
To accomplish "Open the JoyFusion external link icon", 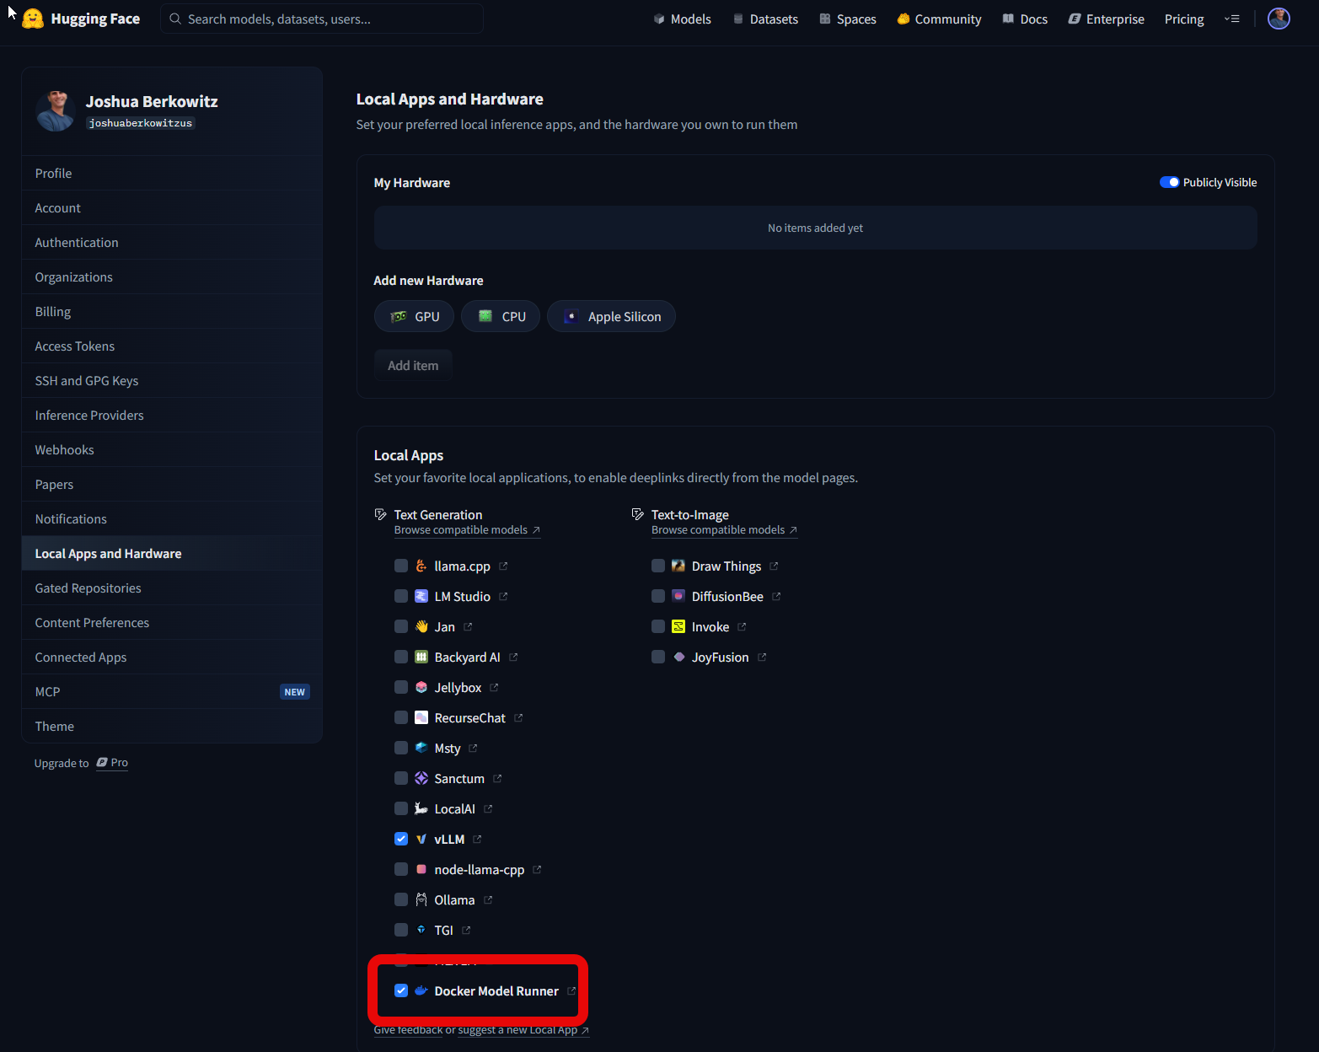I will click(762, 657).
